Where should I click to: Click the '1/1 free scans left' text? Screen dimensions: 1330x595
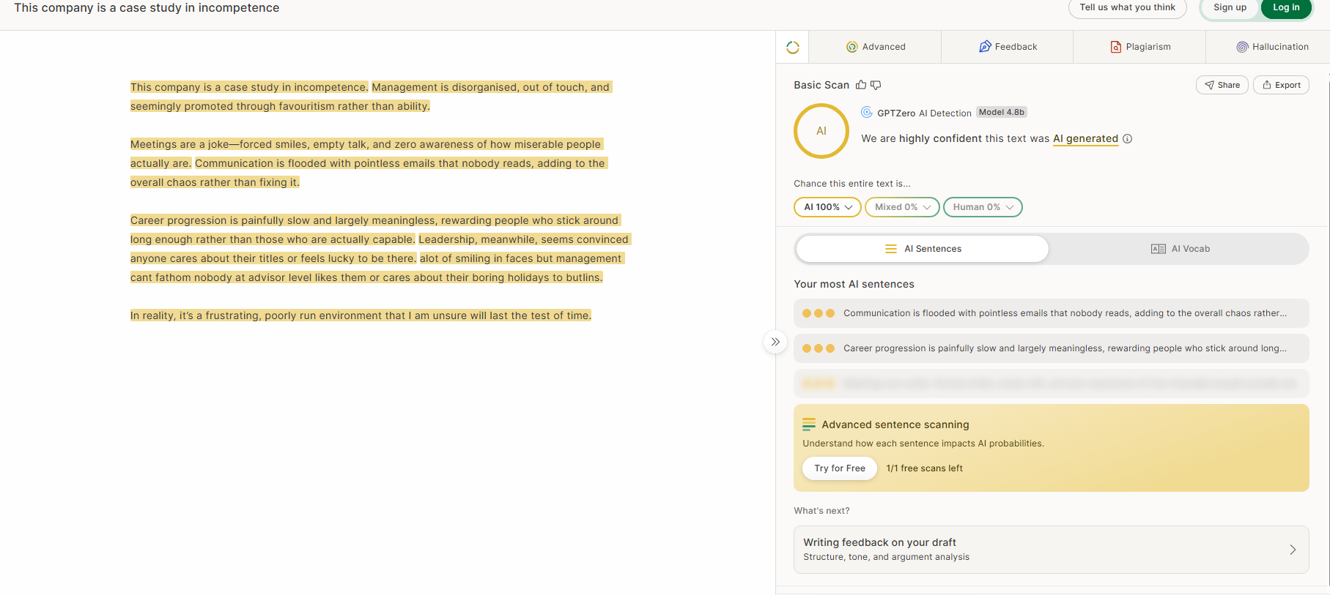(924, 468)
